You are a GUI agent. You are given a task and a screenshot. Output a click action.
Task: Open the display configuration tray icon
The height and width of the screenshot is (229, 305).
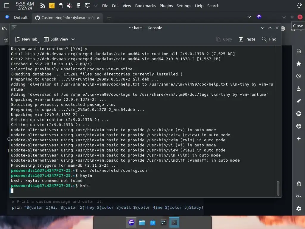(x=88, y=6)
